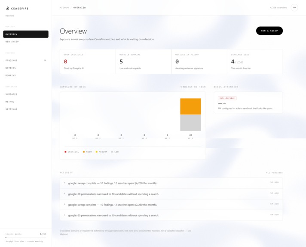
Task: Click the Mail-Capable tag
Action: tap(227, 98)
